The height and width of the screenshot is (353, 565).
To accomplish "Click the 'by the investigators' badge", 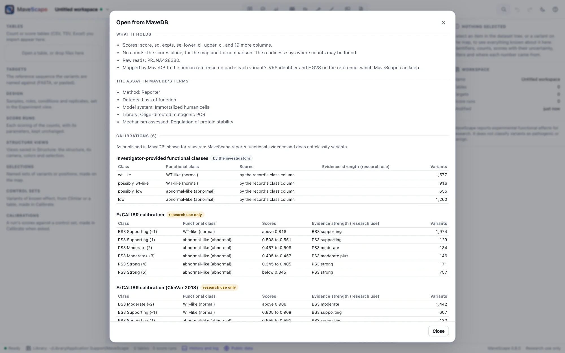I will tap(231, 158).
